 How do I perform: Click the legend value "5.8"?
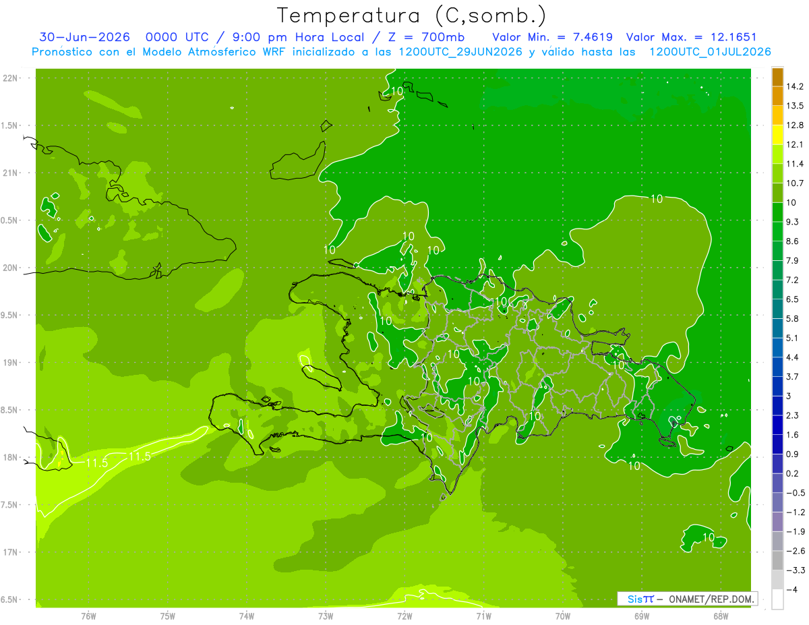tap(793, 318)
